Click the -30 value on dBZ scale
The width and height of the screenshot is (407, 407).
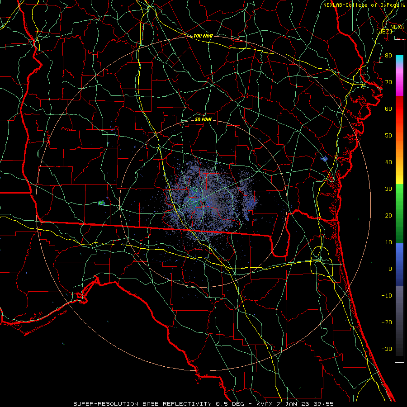pyautogui.click(x=387, y=349)
